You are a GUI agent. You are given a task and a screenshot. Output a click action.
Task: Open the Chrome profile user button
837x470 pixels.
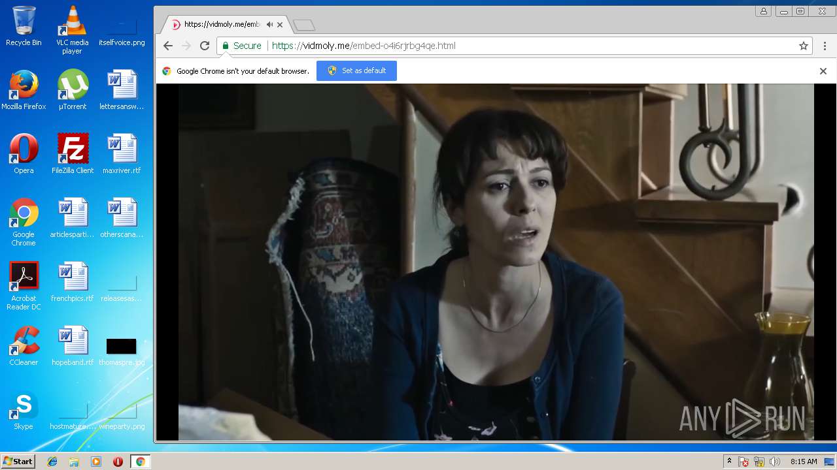tap(764, 11)
